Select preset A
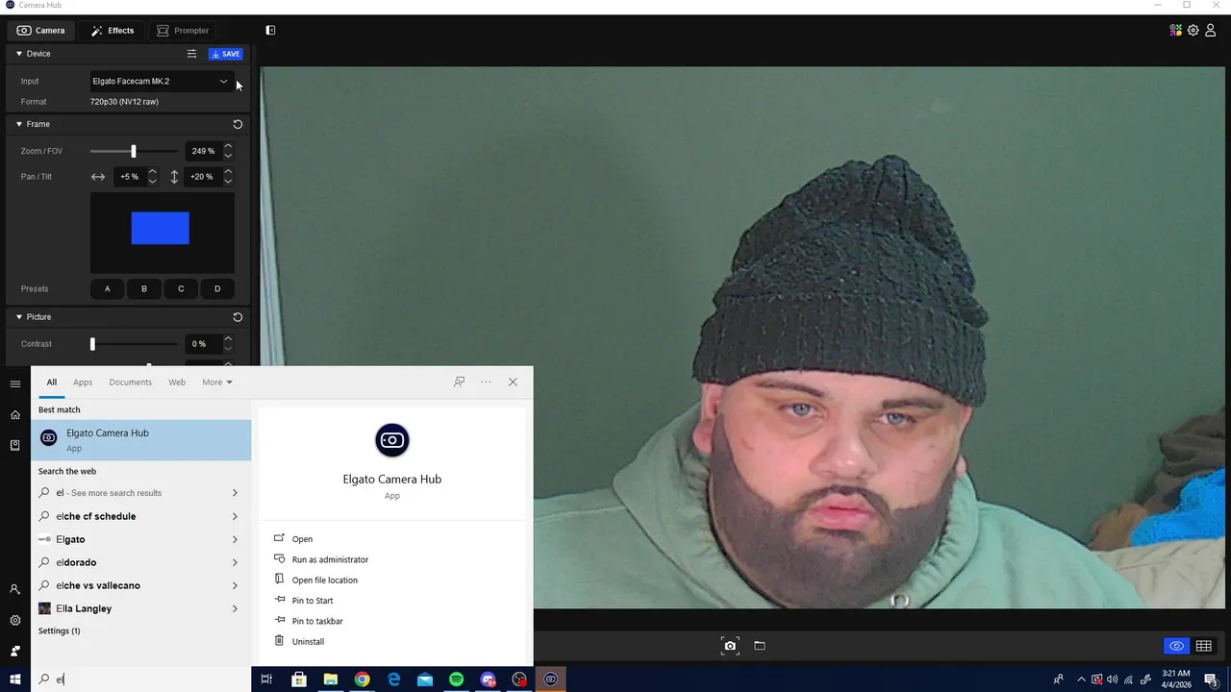This screenshot has height=692, width=1231. (x=107, y=289)
